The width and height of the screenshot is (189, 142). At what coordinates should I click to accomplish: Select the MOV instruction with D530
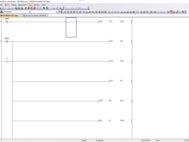point(115,121)
